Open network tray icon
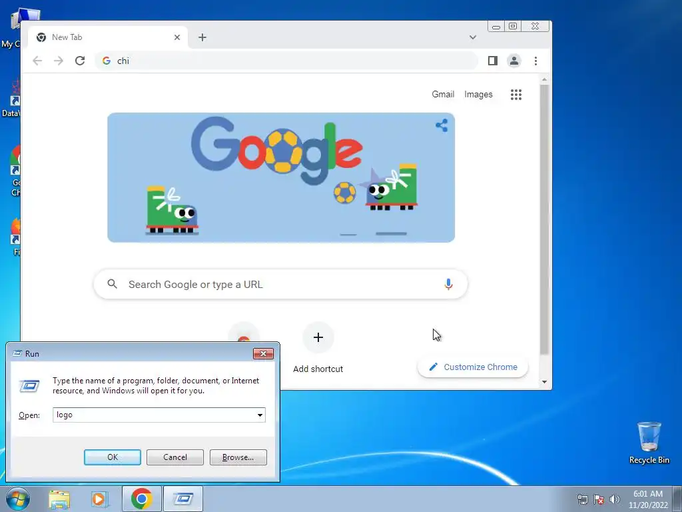This screenshot has width=682, height=512. (x=582, y=499)
